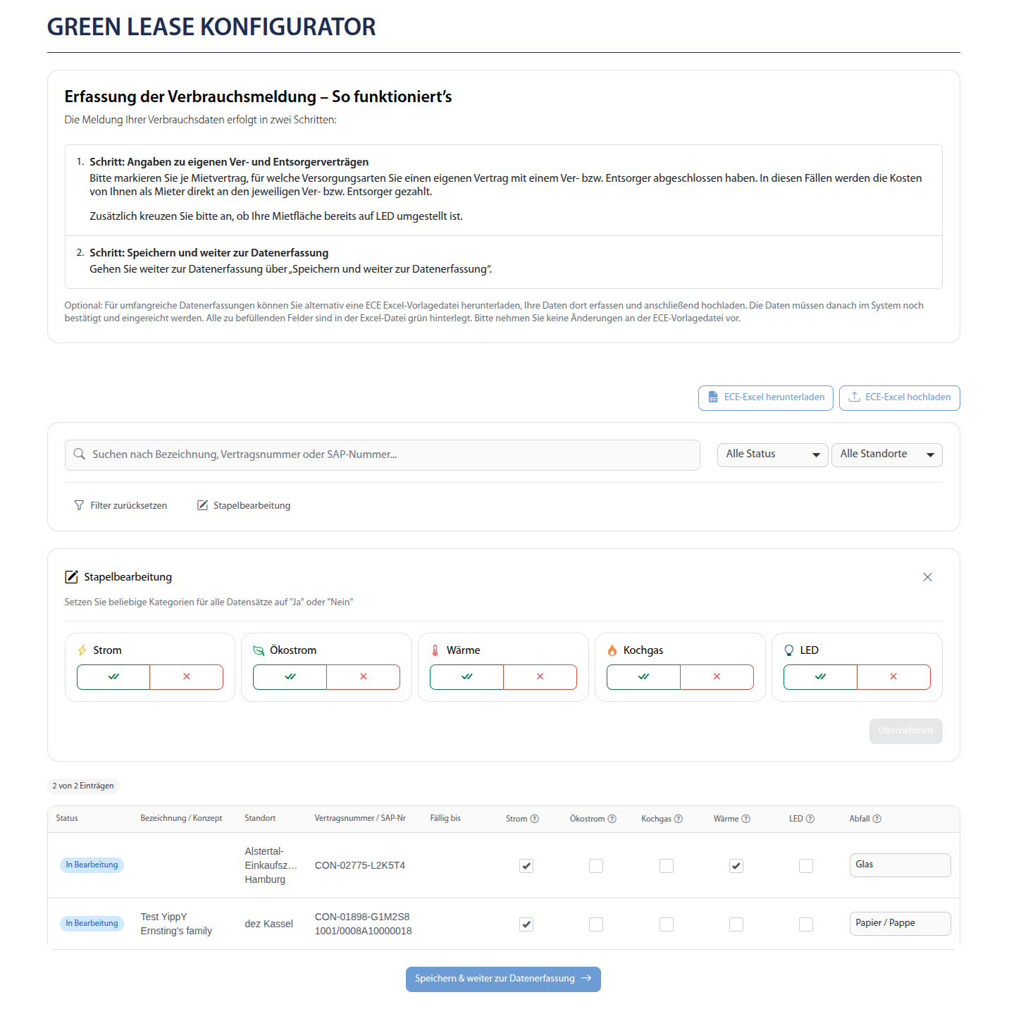Click the help icon next to Abfall column
The image size is (1009, 1009).
[877, 818]
